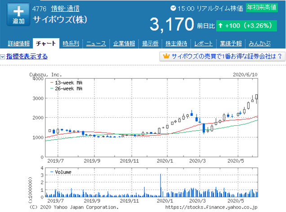Switch to the 株主優待 tab

point(176,44)
